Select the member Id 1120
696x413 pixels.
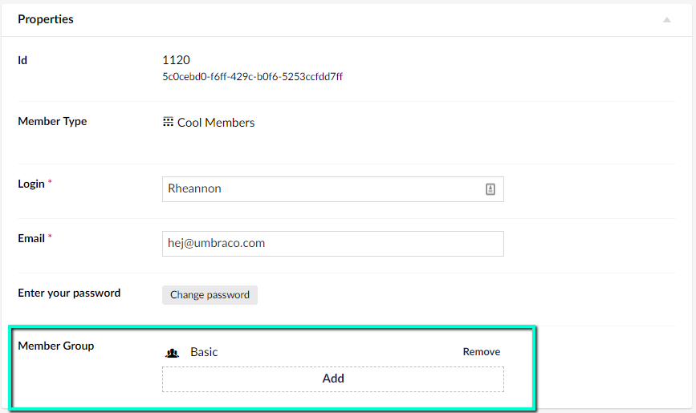[177, 60]
